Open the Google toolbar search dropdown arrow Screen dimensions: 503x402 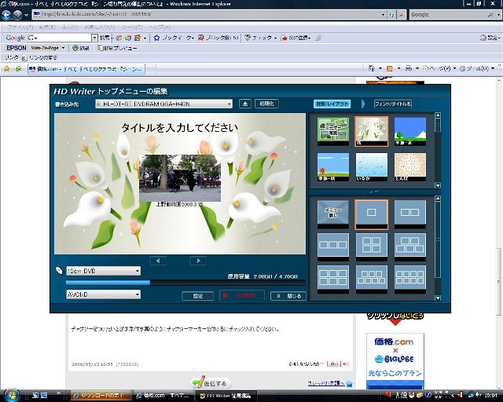[94, 38]
